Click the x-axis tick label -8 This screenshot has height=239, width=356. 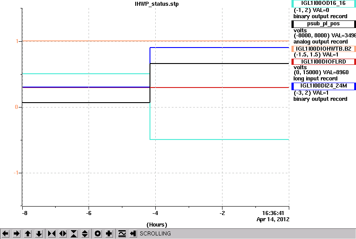(24, 213)
